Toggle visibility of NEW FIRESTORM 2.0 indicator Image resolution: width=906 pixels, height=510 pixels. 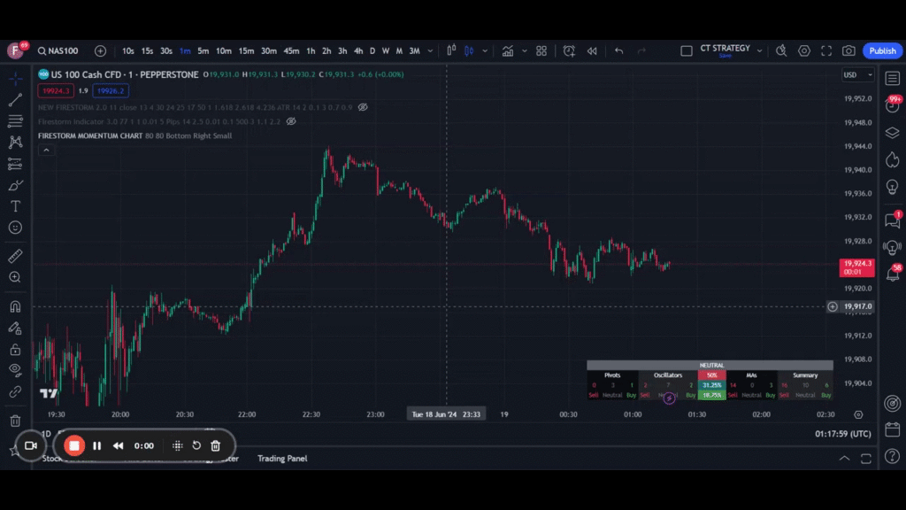coord(362,107)
